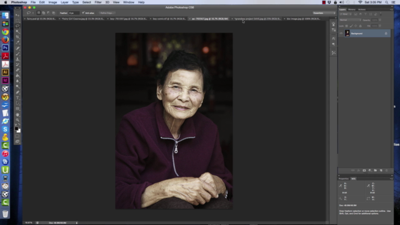Open the Select menu
This screenshot has width=400, height=225.
click(86, 2)
